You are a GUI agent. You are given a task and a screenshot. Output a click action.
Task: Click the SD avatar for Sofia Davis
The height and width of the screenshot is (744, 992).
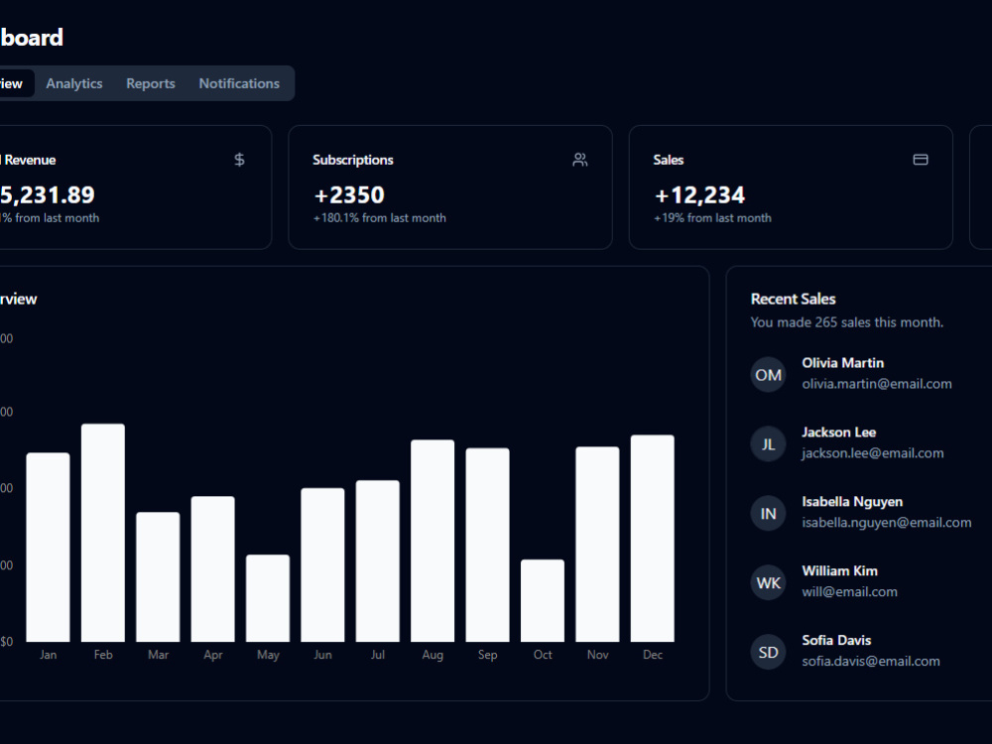pyautogui.click(x=768, y=653)
